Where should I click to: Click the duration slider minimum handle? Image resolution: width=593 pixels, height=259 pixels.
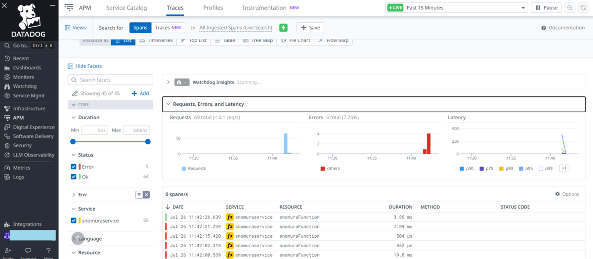pyautogui.click(x=73, y=142)
